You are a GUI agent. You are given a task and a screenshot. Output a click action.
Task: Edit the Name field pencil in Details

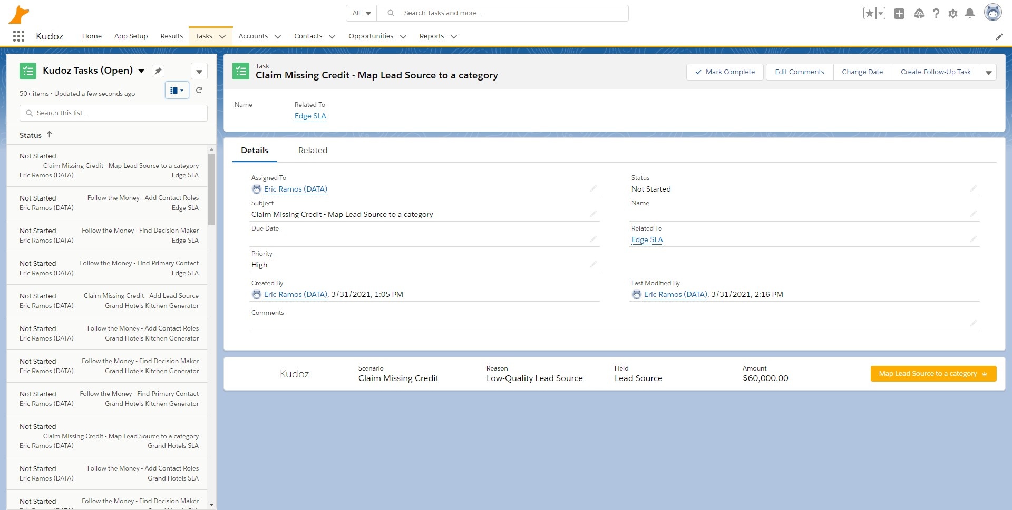coord(974,214)
